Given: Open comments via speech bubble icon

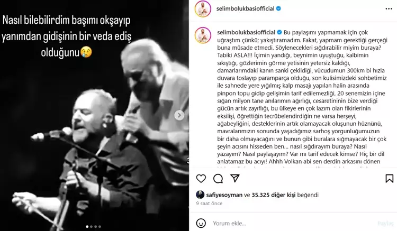Looking at the screenshot, I should click(x=218, y=179).
